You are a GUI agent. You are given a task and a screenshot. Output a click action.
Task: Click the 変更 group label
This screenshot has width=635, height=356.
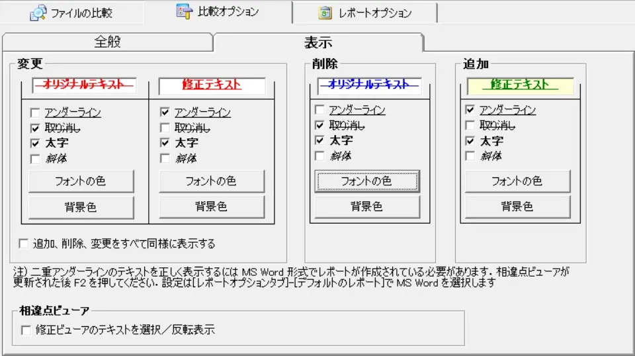click(x=30, y=64)
